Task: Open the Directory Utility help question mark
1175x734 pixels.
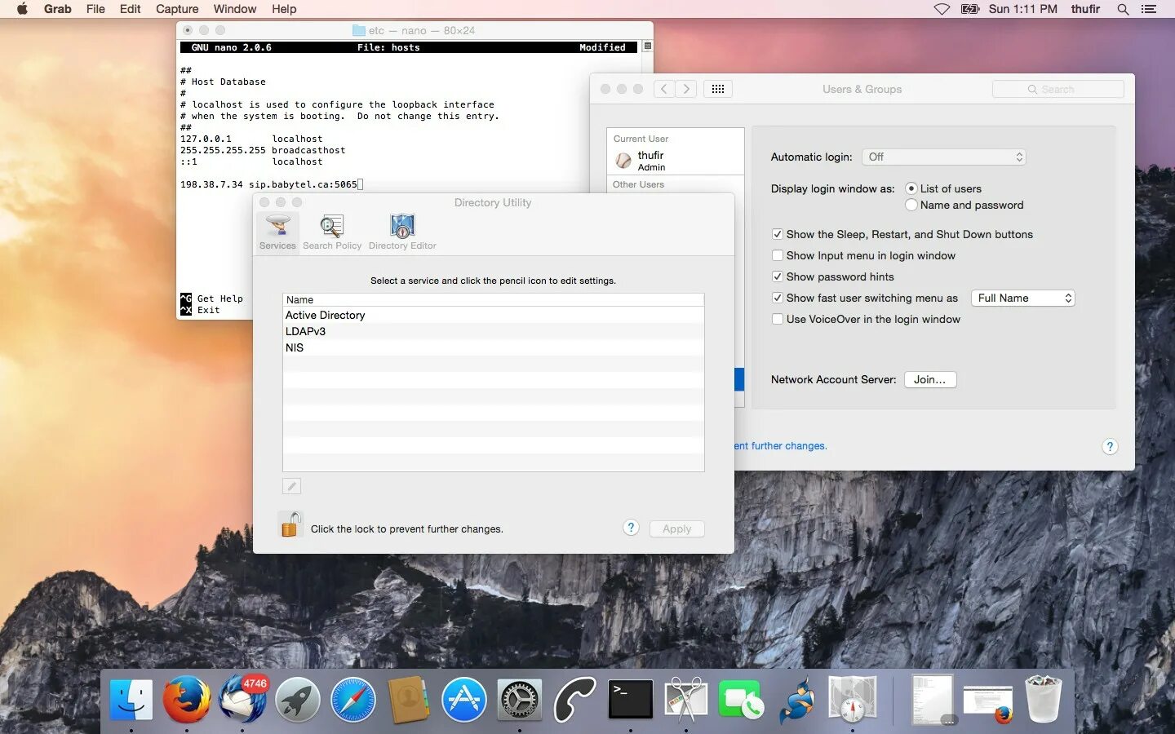Action: point(631,528)
